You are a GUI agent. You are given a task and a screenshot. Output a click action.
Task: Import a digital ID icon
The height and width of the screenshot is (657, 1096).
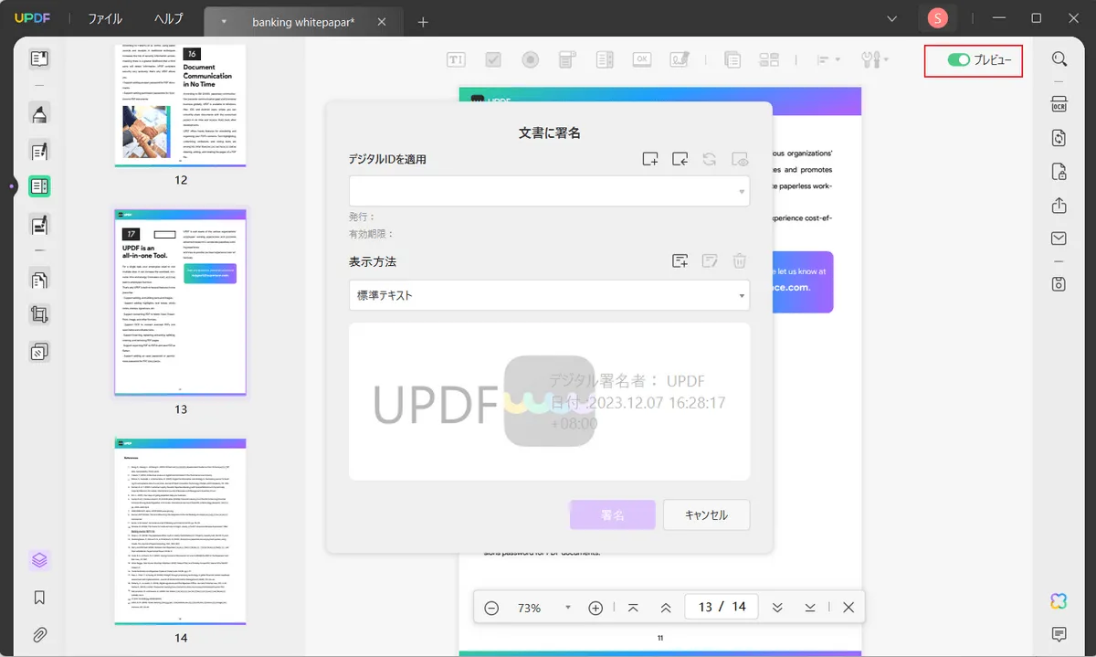coord(680,159)
